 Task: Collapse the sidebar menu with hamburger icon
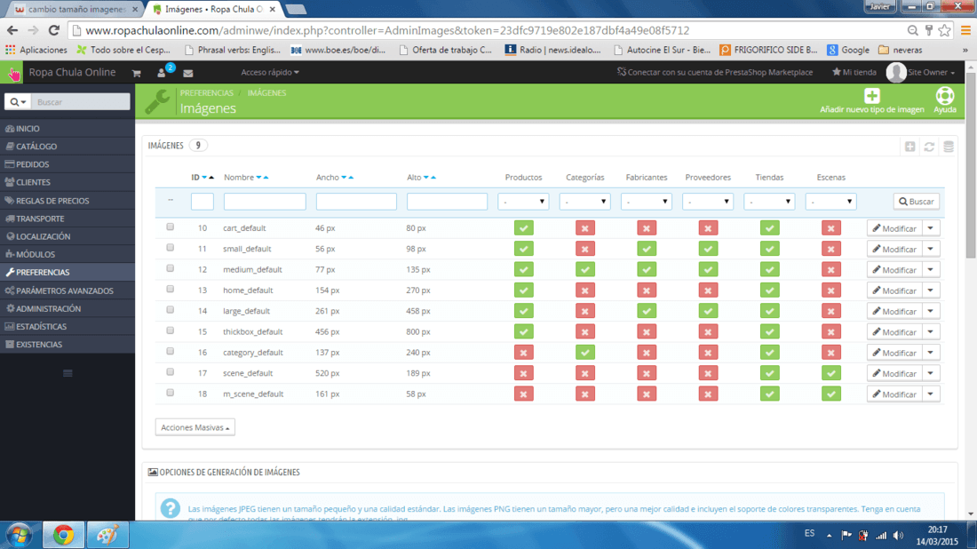coord(68,373)
